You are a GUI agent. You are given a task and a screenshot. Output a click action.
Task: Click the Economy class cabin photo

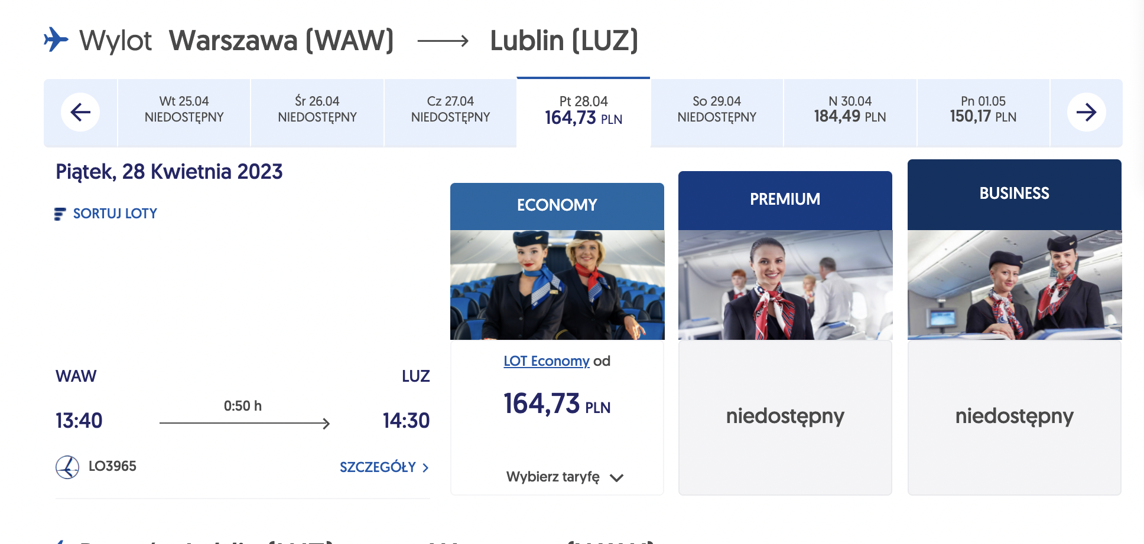tap(557, 285)
